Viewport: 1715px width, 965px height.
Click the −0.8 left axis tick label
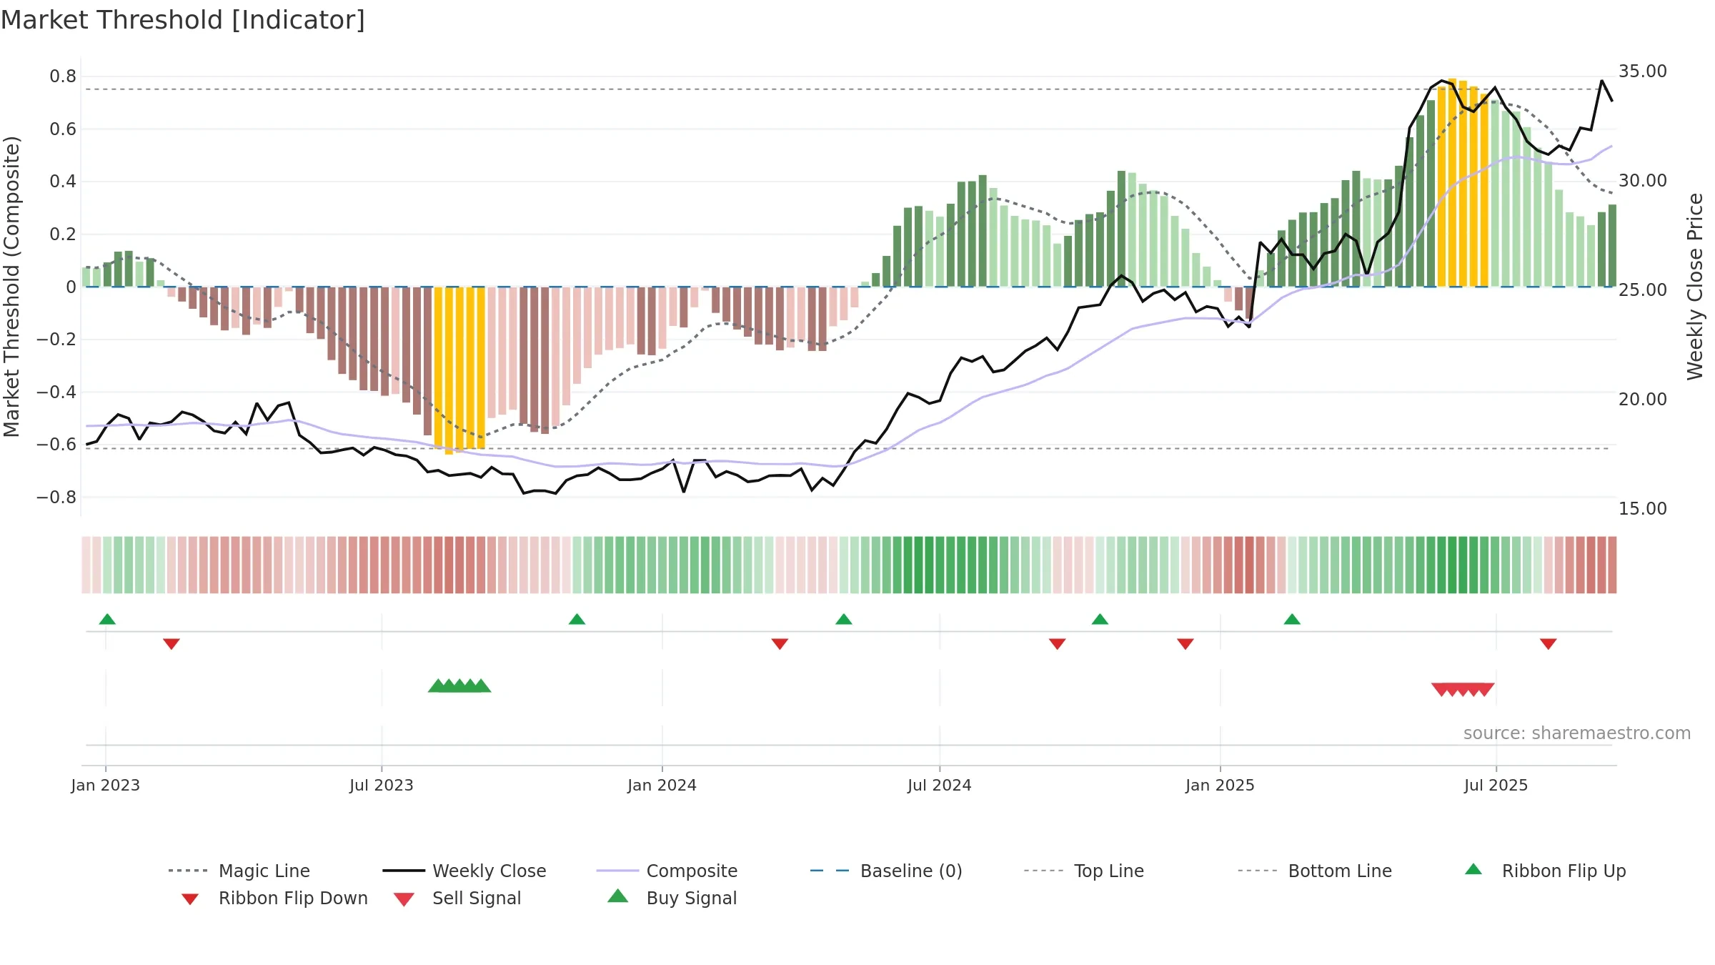56,497
